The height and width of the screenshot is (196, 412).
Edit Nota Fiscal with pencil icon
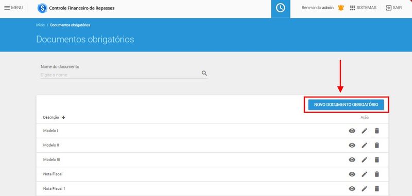365,174
